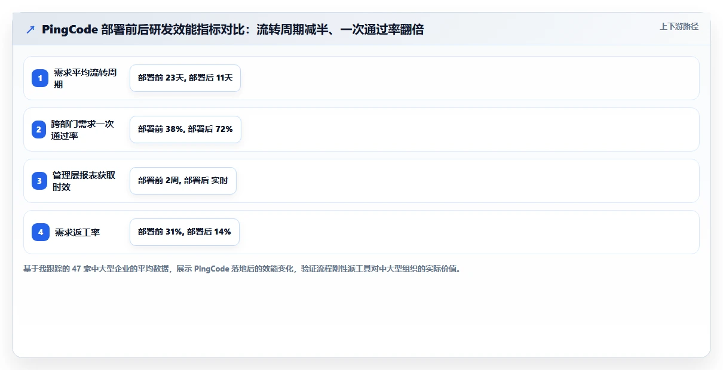Image resolution: width=723 pixels, height=370 pixels.
Task: Click the 跨部门需求一次通过率 label
Action: (x=82, y=129)
